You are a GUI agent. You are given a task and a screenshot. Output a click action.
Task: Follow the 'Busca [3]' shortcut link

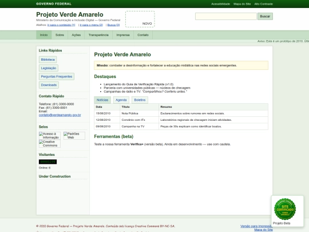point(113,25)
